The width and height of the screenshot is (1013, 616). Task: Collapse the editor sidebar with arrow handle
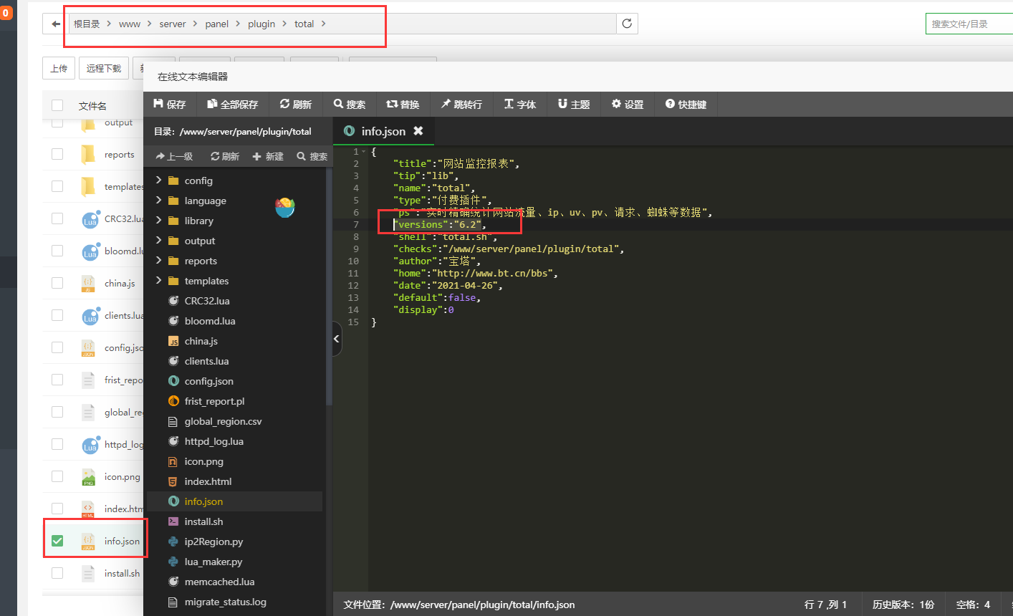[x=337, y=339]
